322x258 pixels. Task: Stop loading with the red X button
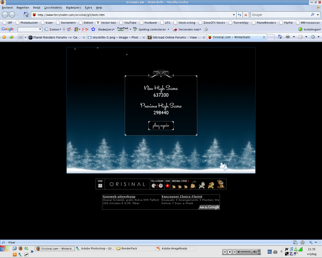coord(246,15)
